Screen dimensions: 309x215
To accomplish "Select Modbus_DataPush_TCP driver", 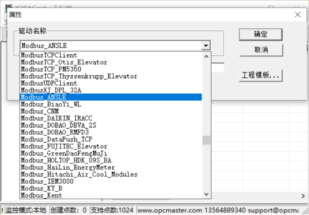I will (111, 139).
